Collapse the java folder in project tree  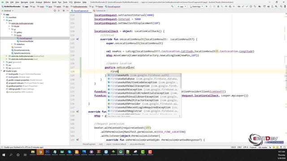(x=4, y=20)
